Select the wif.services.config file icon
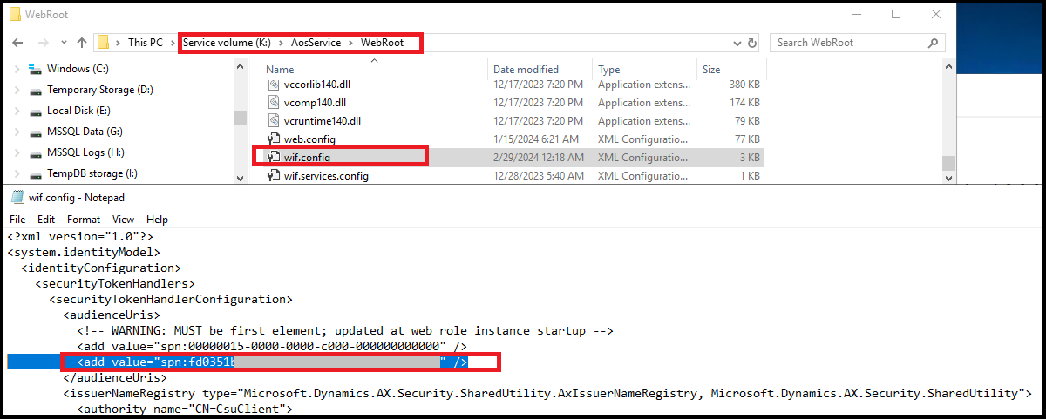 (273, 176)
